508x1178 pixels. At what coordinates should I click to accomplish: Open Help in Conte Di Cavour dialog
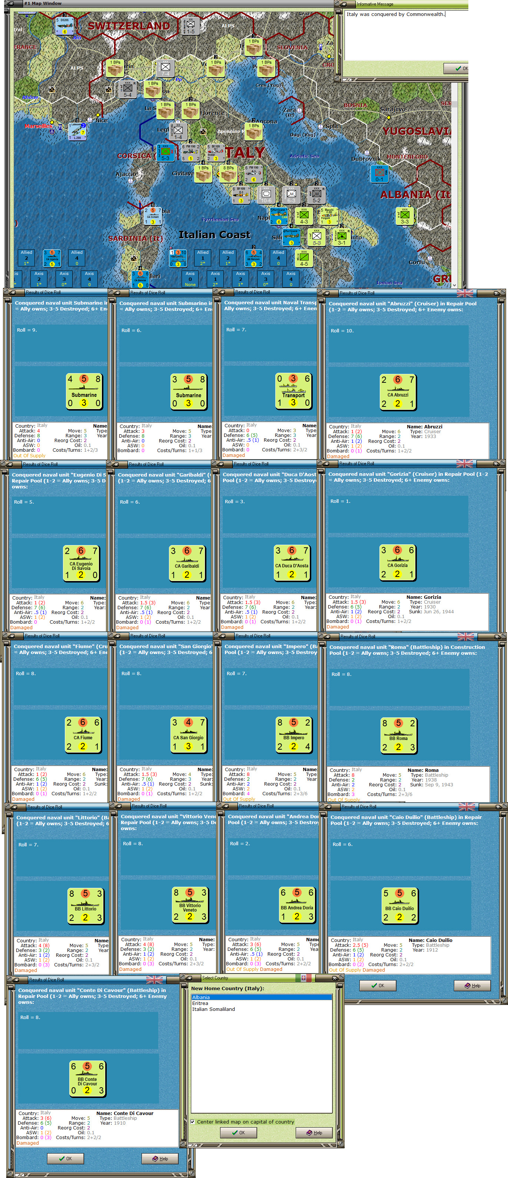(160, 1158)
